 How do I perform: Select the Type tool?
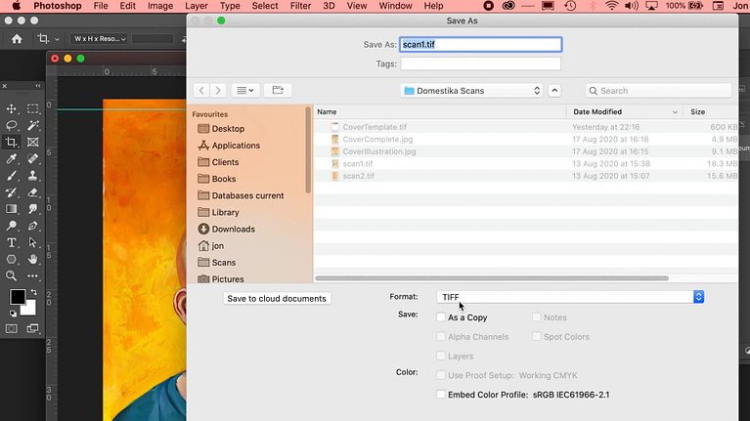tap(12, 242)
